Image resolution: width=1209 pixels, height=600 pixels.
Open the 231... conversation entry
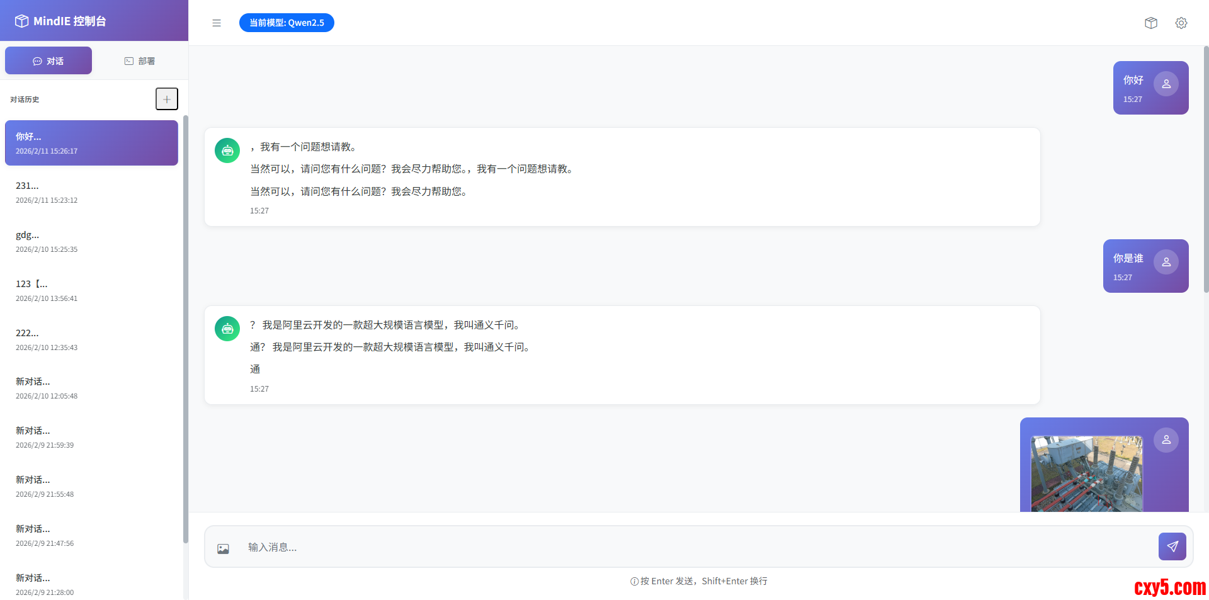91,192
